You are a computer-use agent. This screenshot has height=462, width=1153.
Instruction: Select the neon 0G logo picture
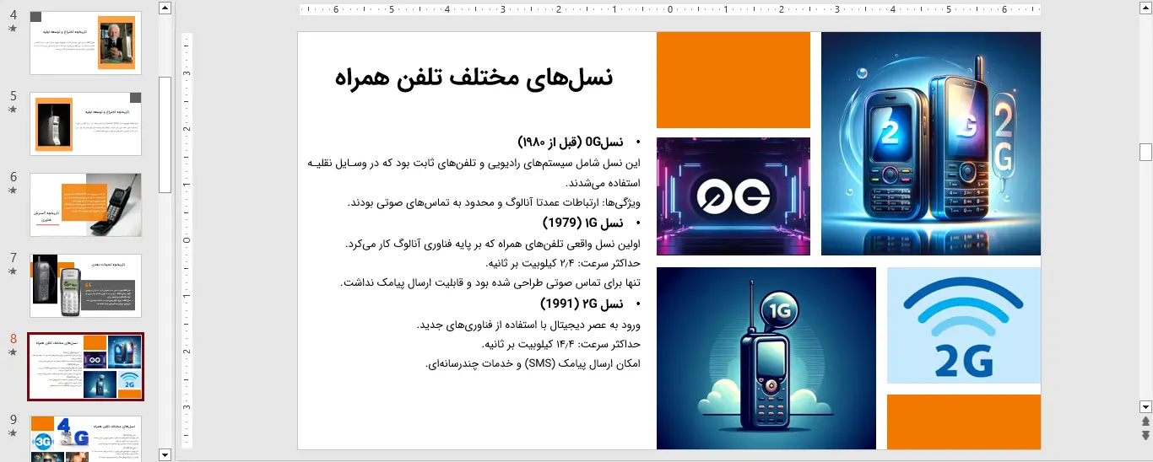click(733, 196)
